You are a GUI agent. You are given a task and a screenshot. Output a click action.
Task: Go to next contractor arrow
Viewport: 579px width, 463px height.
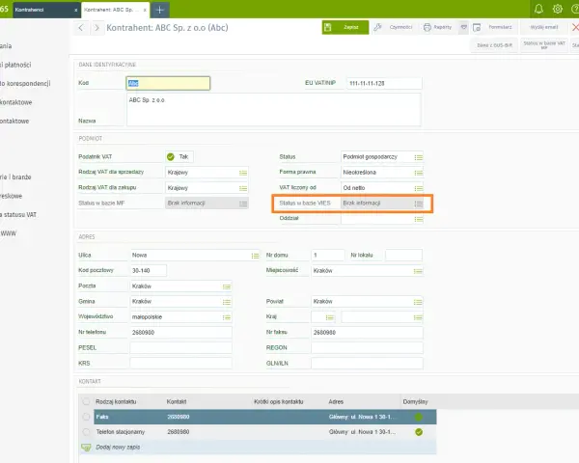point(96,28)
